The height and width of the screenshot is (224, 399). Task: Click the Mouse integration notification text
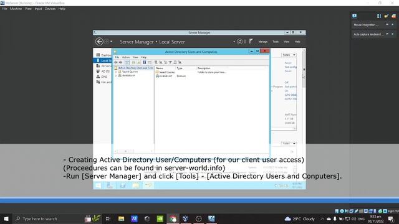[366, 25]
